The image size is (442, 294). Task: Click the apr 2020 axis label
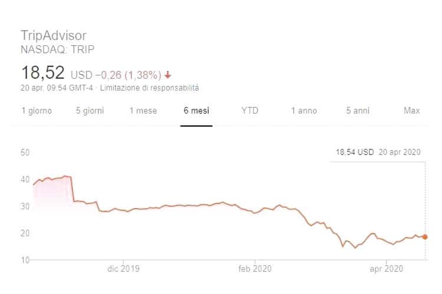coord(386,269)
